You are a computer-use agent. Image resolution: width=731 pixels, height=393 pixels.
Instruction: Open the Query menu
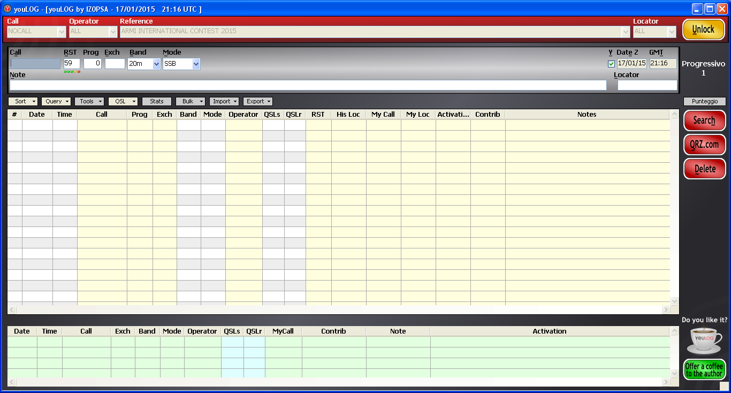point(56,101)
